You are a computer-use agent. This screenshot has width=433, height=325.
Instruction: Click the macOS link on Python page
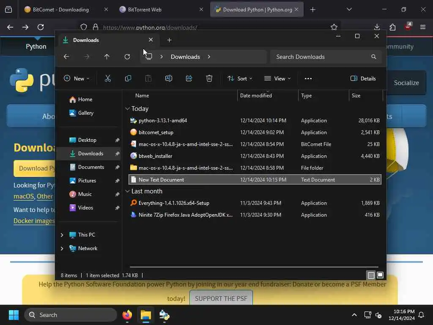tap(24, 196)
